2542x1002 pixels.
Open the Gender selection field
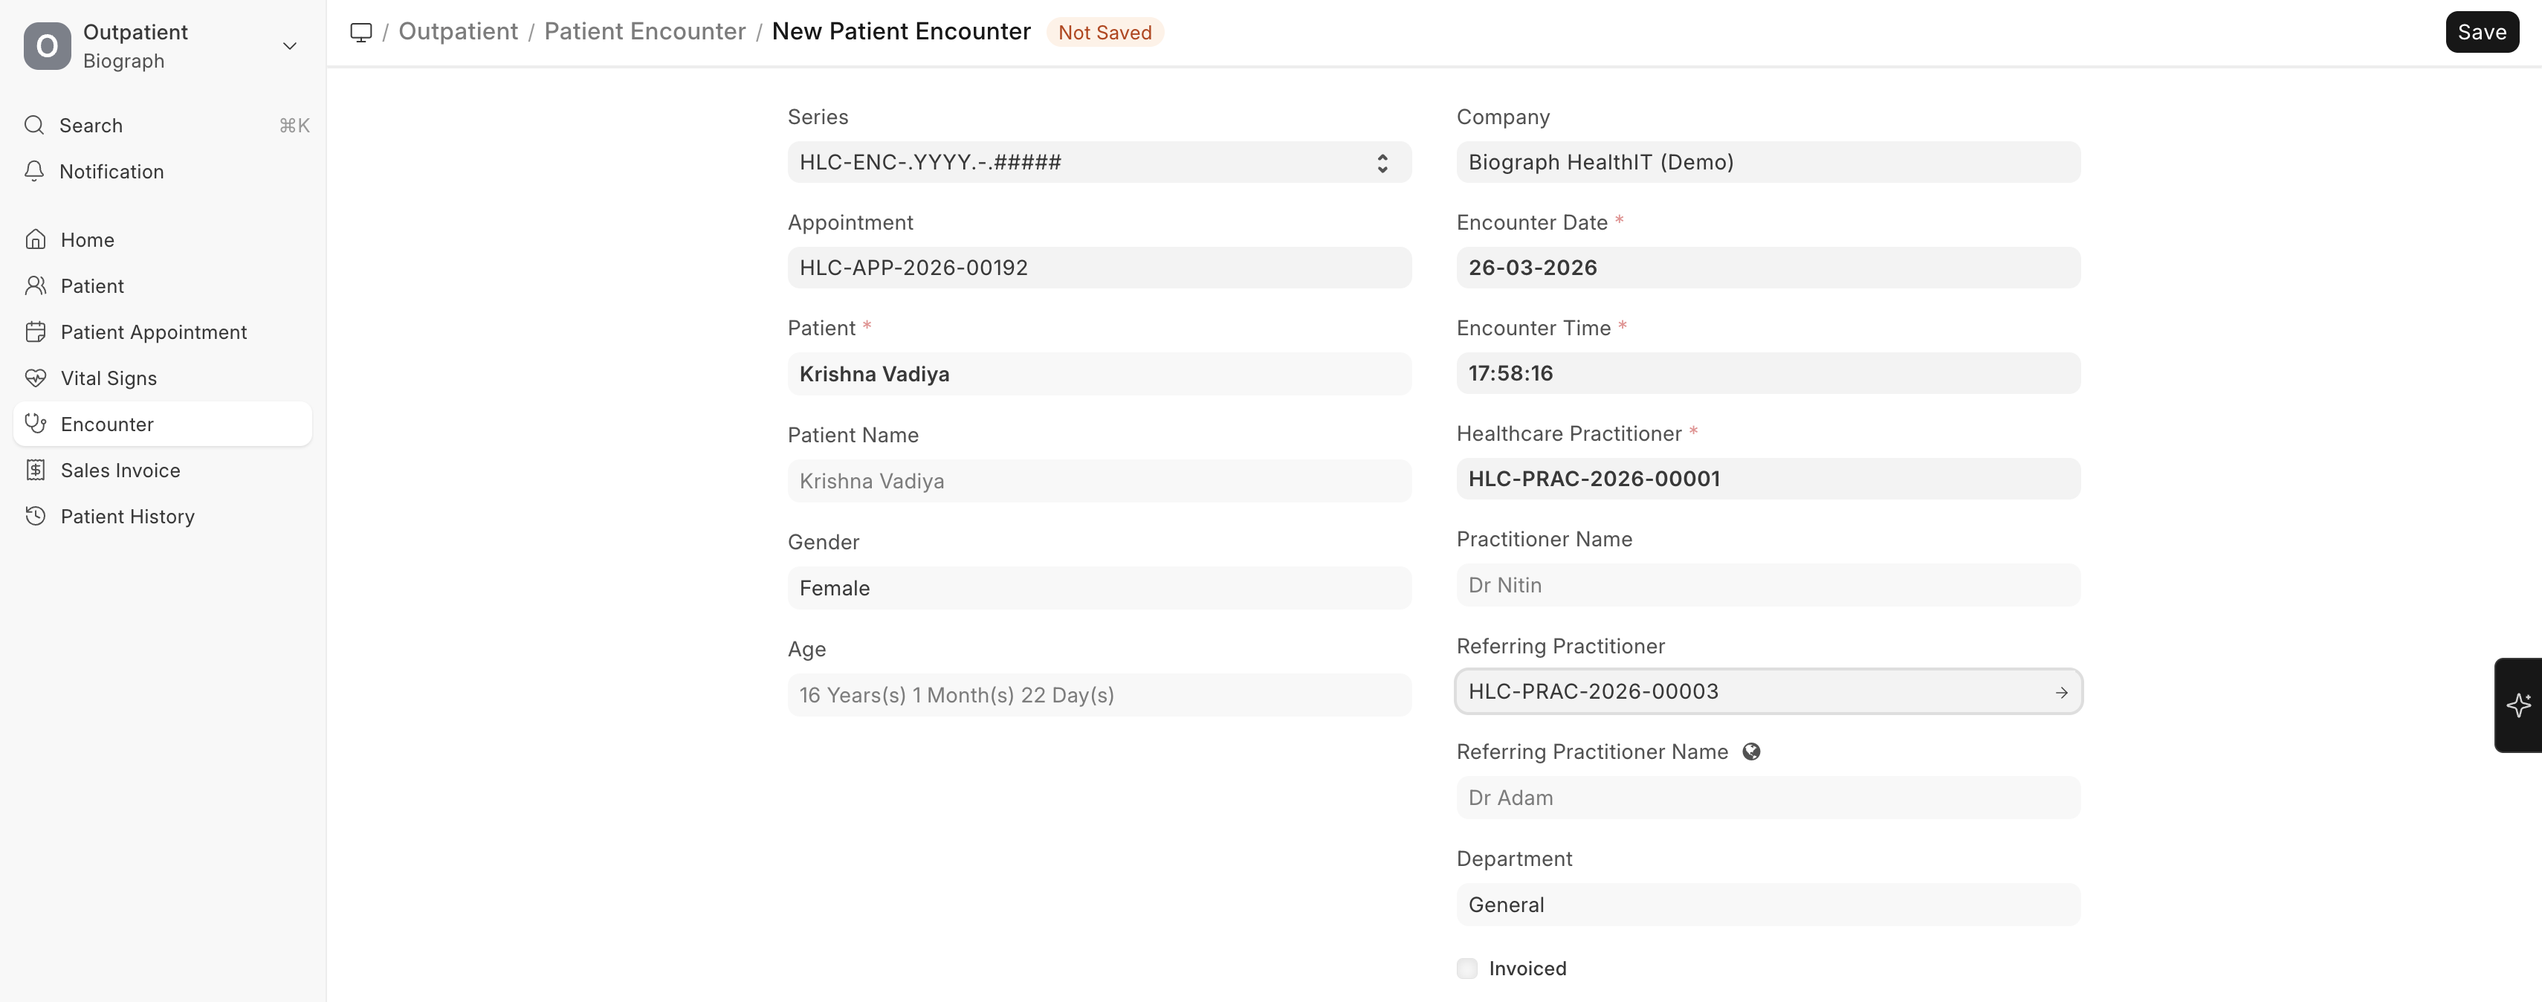point(1099,589)
